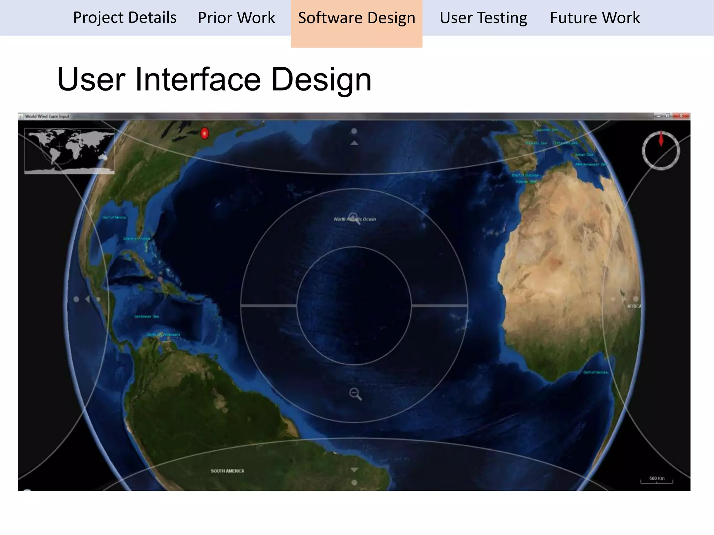Click the compass in the corner

661,150
